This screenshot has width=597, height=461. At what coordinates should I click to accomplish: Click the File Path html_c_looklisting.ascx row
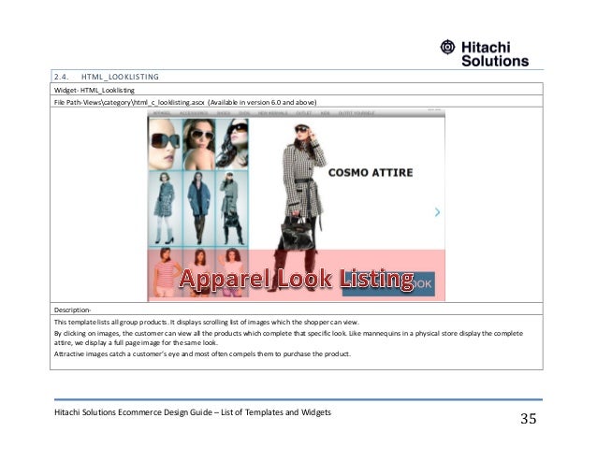click(x=297, y=102)
